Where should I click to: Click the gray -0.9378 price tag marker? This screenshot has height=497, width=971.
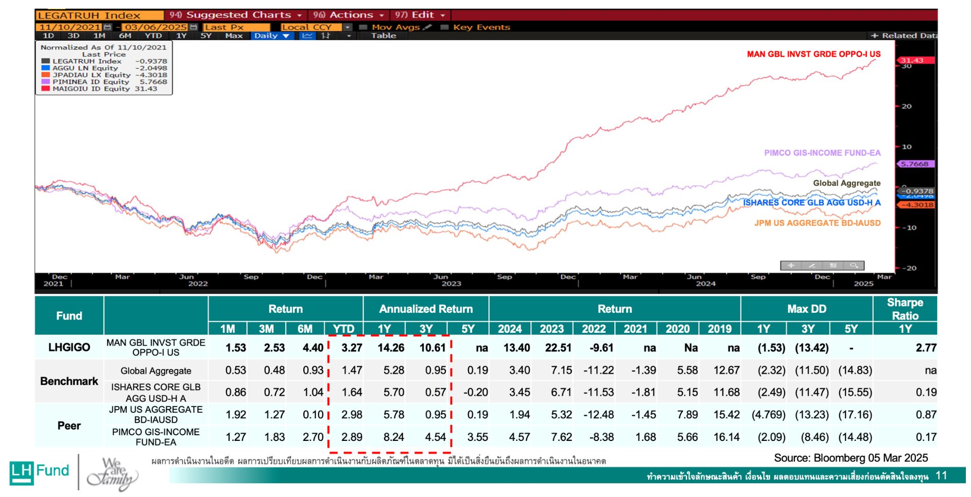(916, 191)
